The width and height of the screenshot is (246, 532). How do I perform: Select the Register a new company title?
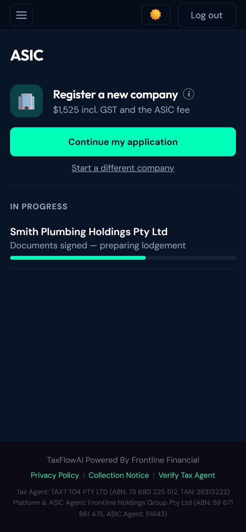pos(115,95)
